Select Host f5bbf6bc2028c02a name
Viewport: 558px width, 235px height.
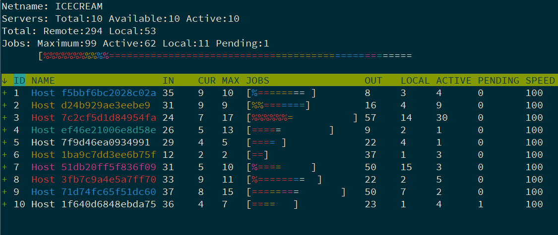pos(94,93)
